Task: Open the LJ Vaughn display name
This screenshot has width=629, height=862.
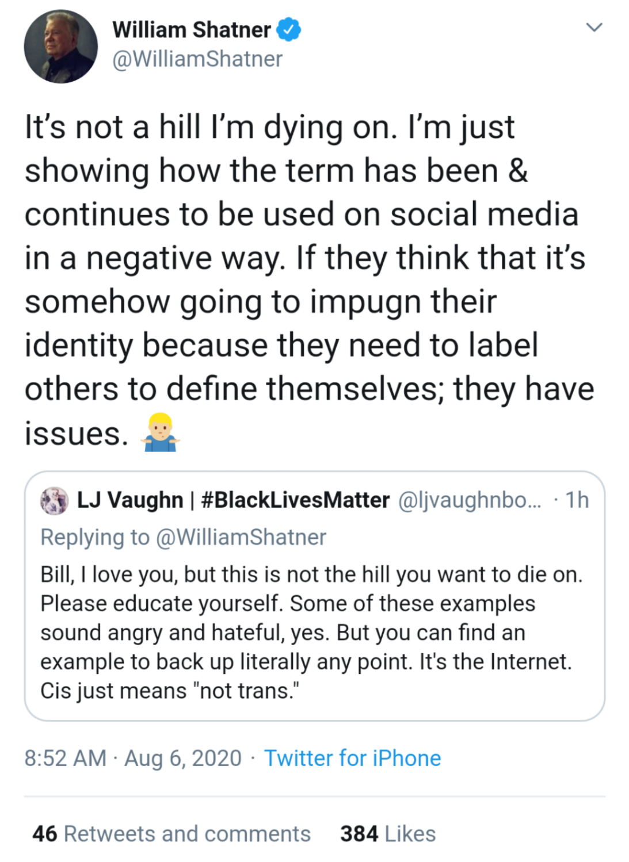Action: click(x=130, y=500)
